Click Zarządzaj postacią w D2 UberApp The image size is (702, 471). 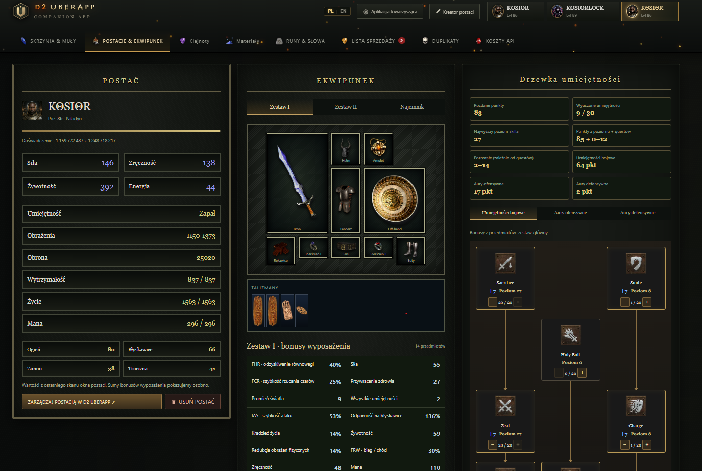click(x=92, y=402)
